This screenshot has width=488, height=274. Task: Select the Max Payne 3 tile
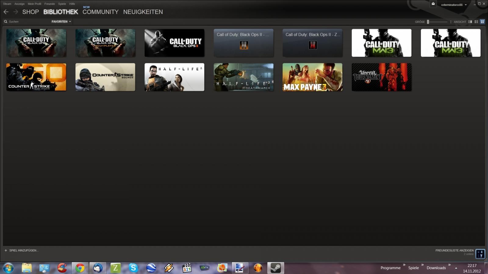(x=313, y=77)
